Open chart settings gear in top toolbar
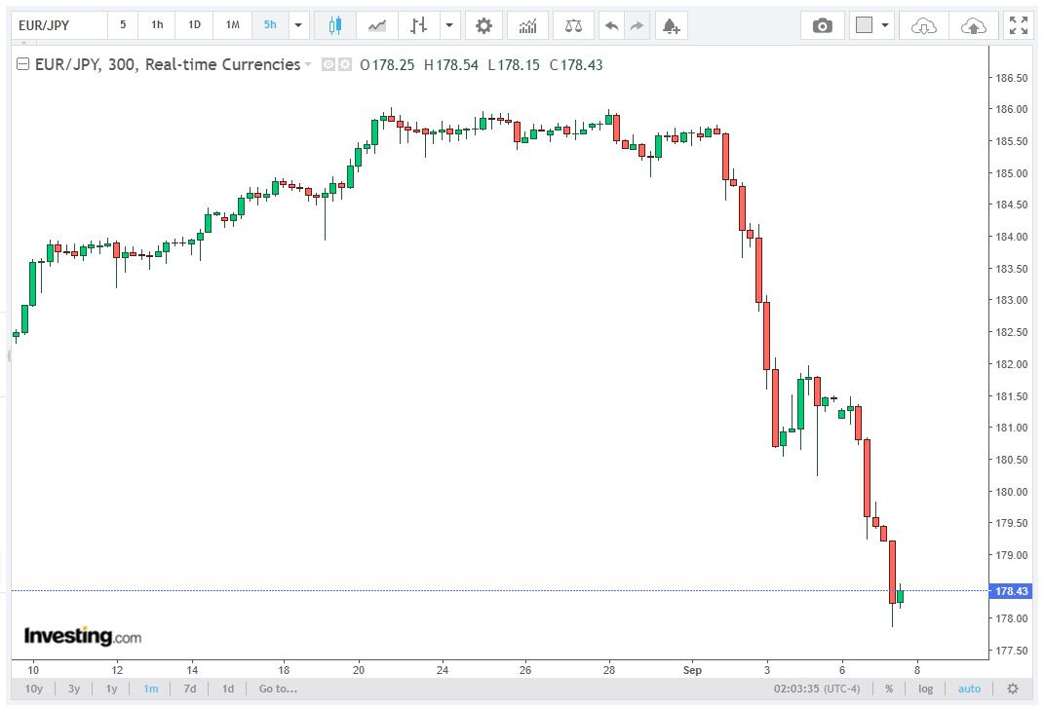1044x709 pixels. 484,25
